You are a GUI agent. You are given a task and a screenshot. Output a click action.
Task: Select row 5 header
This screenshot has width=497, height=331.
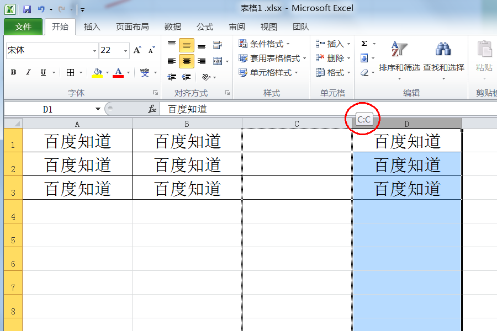click(x=13, y=236)
